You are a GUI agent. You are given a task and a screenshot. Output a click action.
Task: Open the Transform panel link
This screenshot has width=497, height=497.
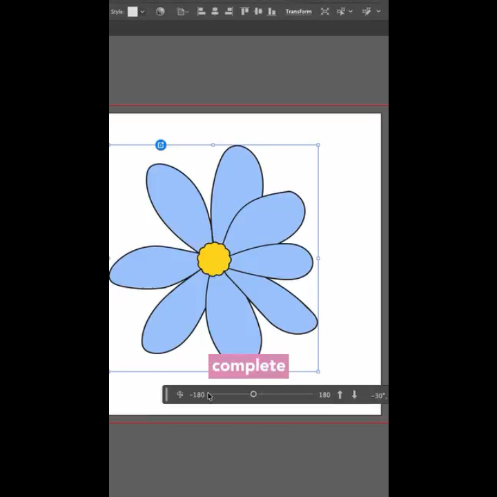(x=299, y=12)
